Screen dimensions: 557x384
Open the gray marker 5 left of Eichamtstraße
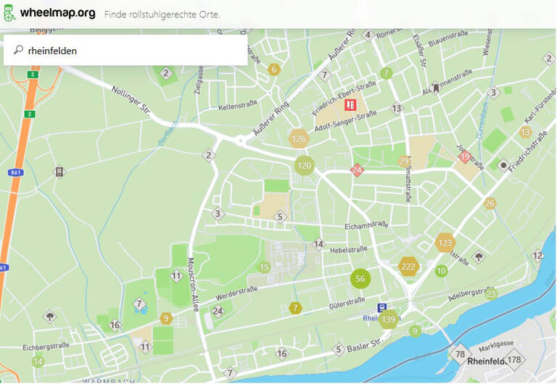pos(280,217)
